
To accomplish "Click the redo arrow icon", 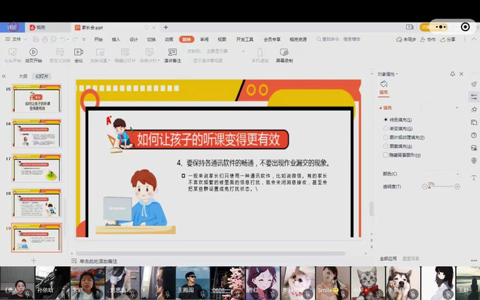I will click(x=75, y=40).
